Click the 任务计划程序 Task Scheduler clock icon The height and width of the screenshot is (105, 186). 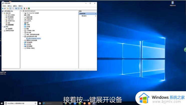(x=7, y=15)
